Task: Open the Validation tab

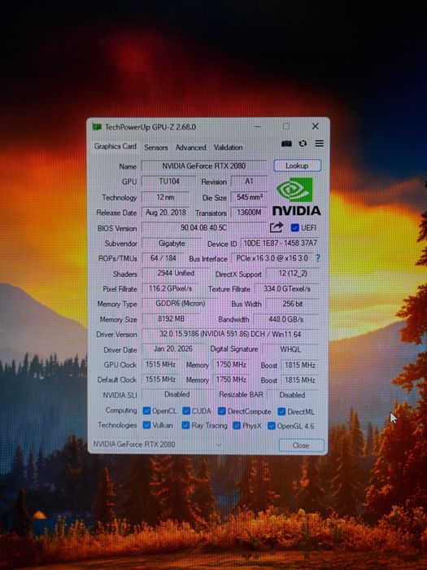Action: (228, 147)
